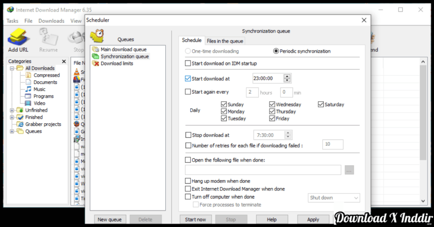Uncheck the Saturday checkbox
The image size is (434, 227).
[x=321, y=105]
